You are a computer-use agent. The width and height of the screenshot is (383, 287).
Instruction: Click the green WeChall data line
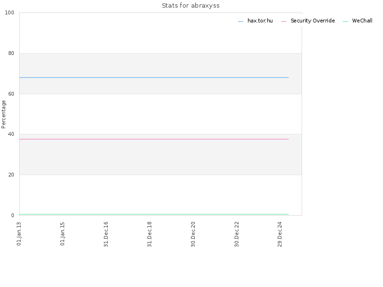click(154, 214)
